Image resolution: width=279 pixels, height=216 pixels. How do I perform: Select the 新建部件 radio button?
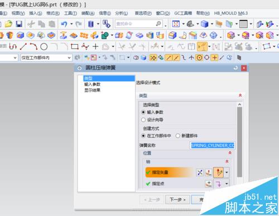pyautogui.click(x=178, y=136)
